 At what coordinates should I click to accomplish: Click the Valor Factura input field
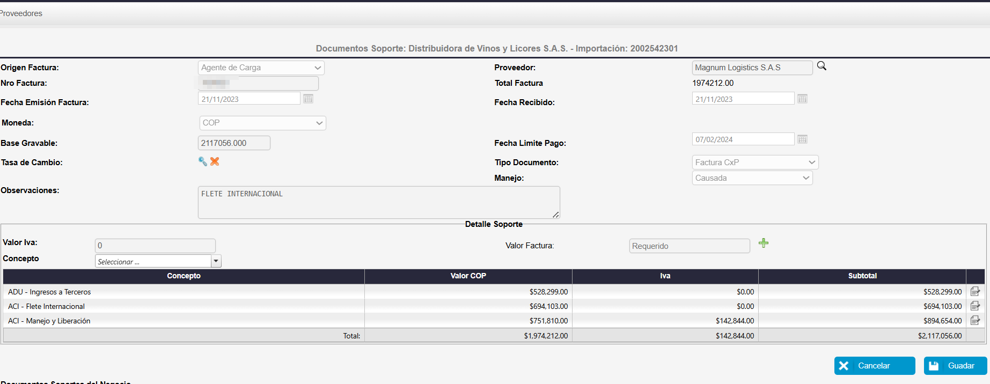point(689,246)
